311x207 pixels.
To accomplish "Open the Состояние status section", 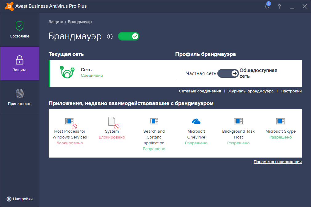I will tap(20, 30).
